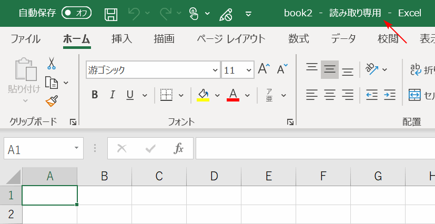
Task: Open the クリップボード dialog launcher
Action: point(73,122)
